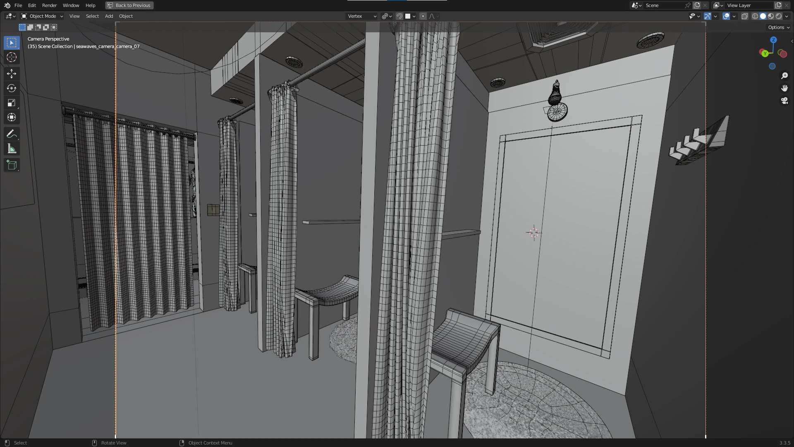Toggle camera view with camera icon

(x=784, y=101)
